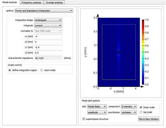This screenshot has width=166, height=128.
Task: Open the Frequency analysis tab
Action: click(32, 2)
